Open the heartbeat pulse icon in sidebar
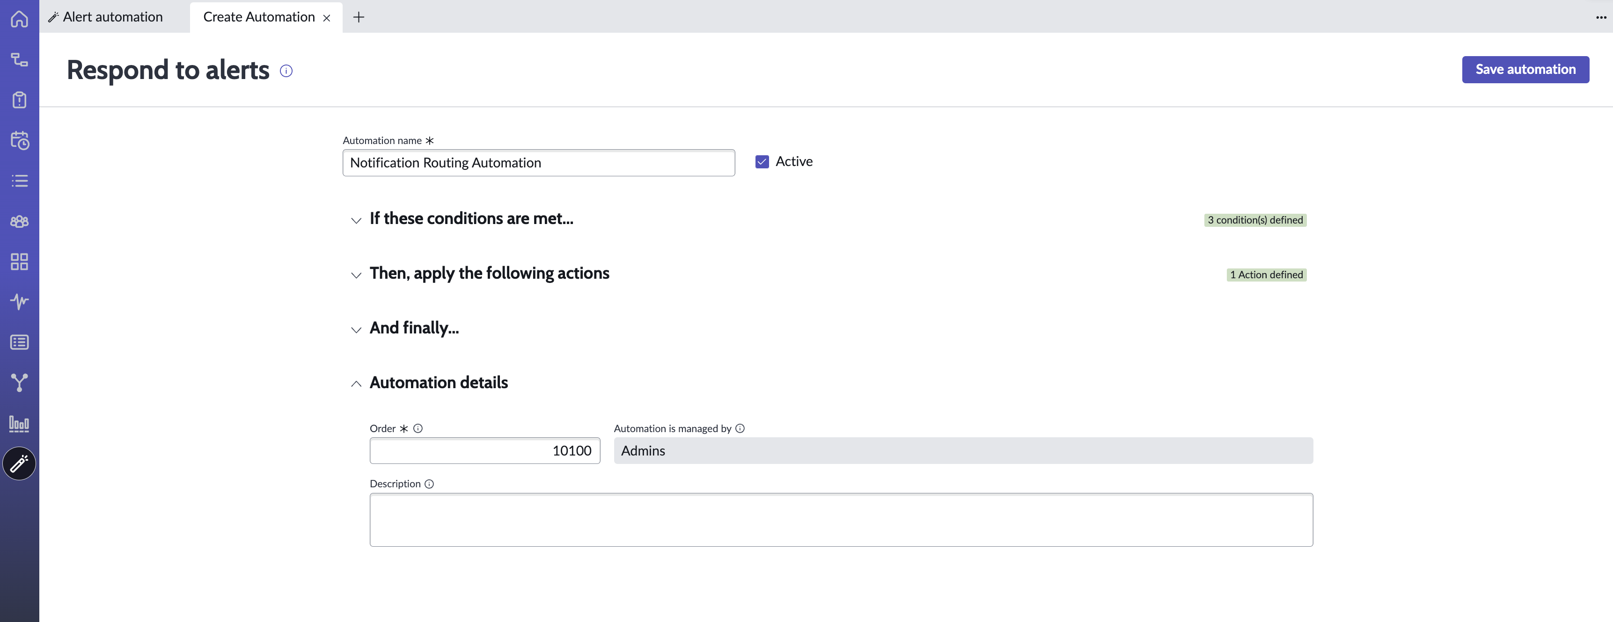1613x622 pixels. coord(19,302)
